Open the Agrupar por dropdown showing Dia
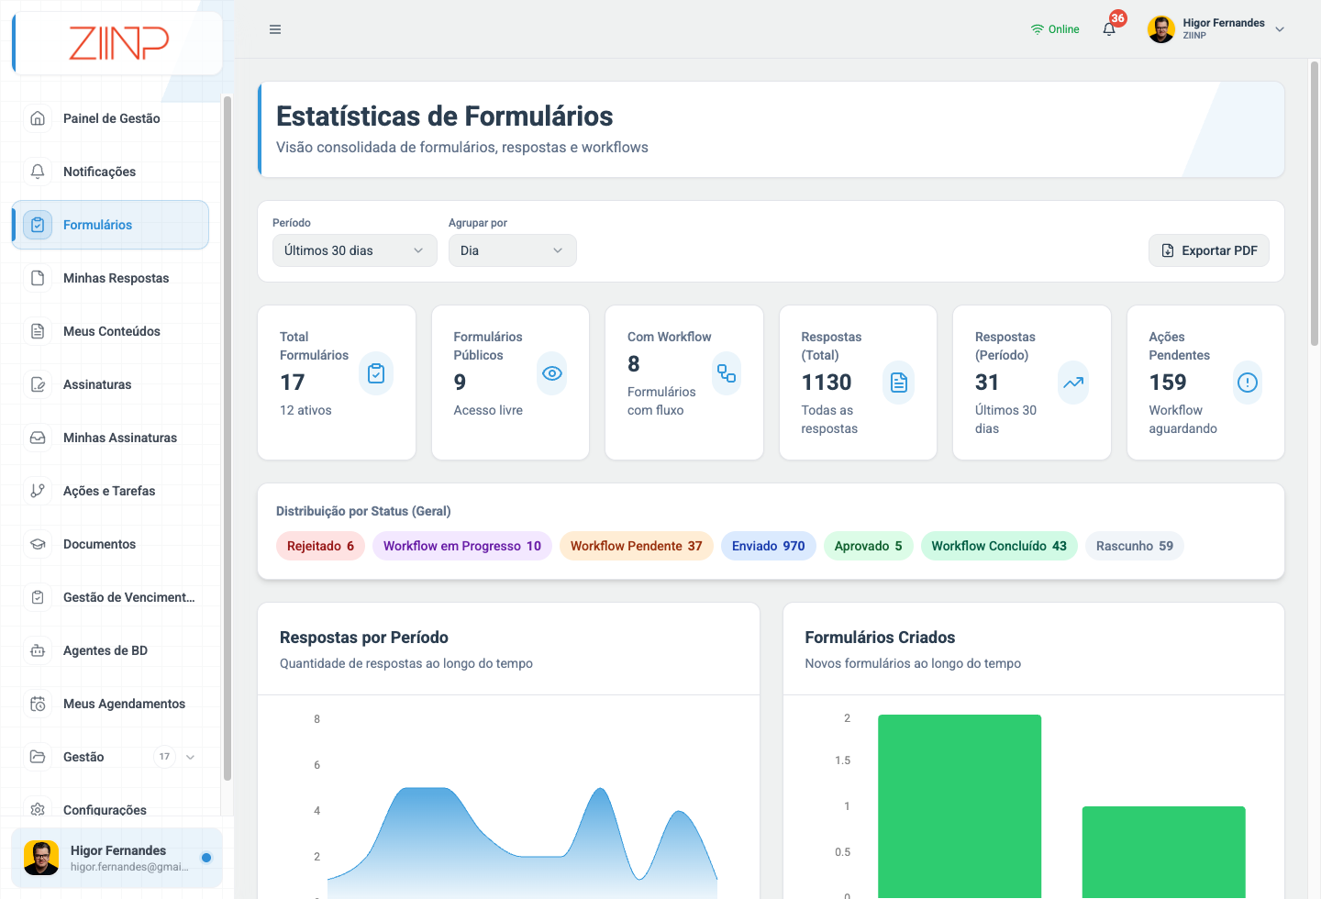 click(513, 250)
